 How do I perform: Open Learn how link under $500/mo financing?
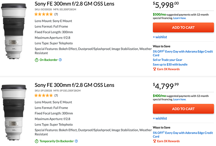(180, 18)
